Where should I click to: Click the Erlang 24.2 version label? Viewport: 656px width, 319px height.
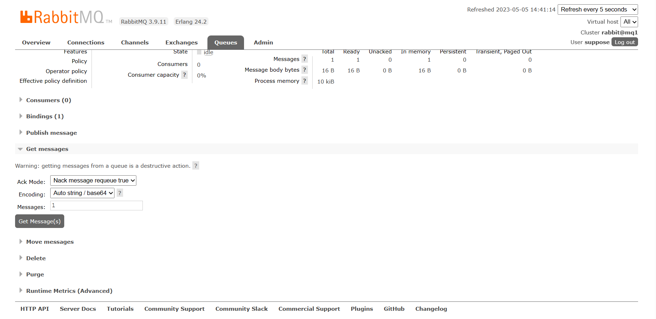(191, 22)
